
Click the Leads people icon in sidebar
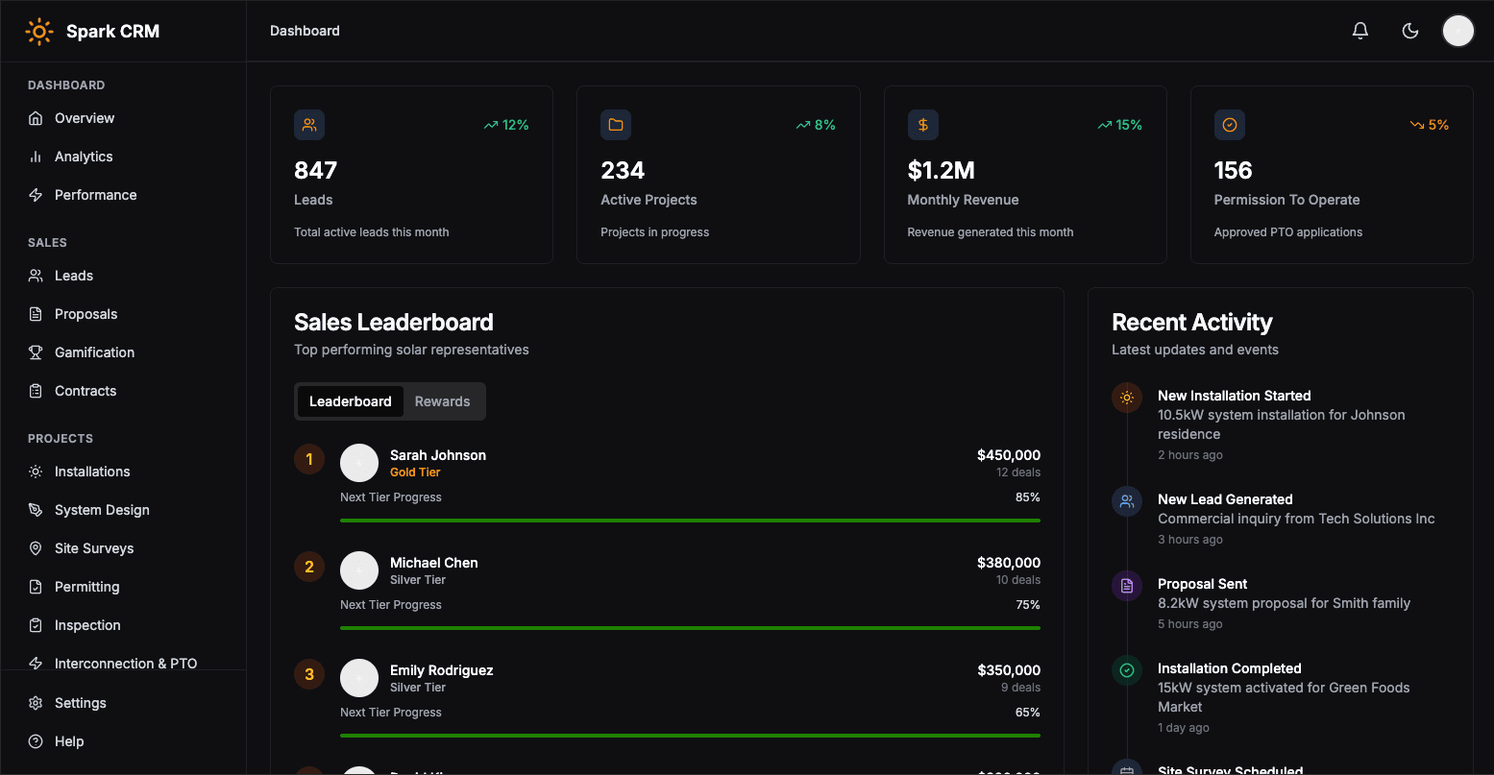[x=36, y=276]
